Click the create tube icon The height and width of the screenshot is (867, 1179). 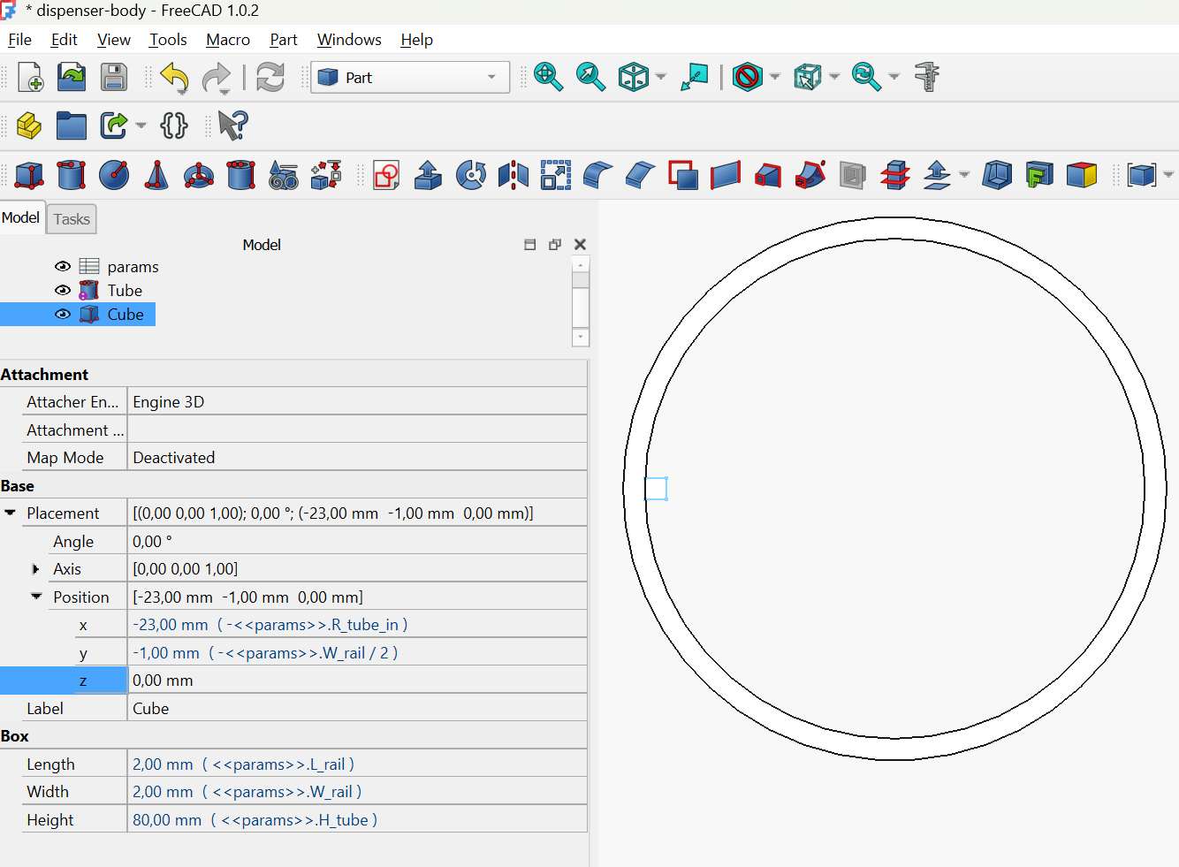click(241, 175)
